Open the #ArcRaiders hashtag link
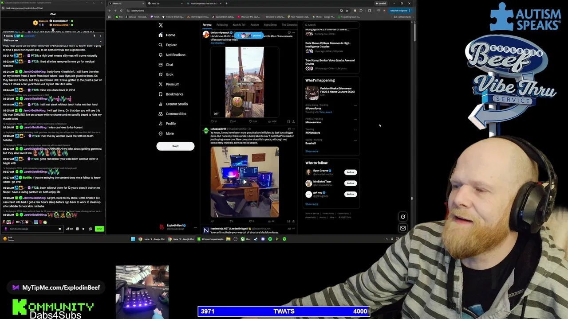The image size is (568, 319). click(217, 43)
